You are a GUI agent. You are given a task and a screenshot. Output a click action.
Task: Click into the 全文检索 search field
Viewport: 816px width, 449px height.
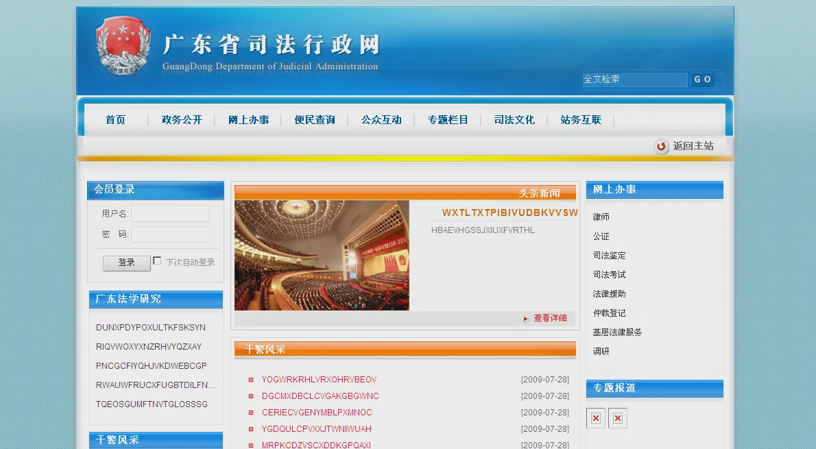[x=634, y=80]
